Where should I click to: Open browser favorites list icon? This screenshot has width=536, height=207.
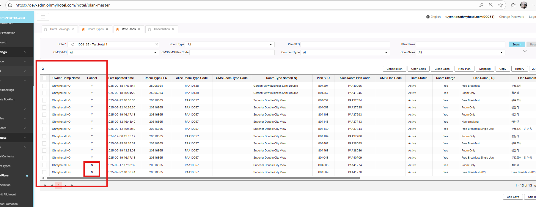tap(513, 5)
